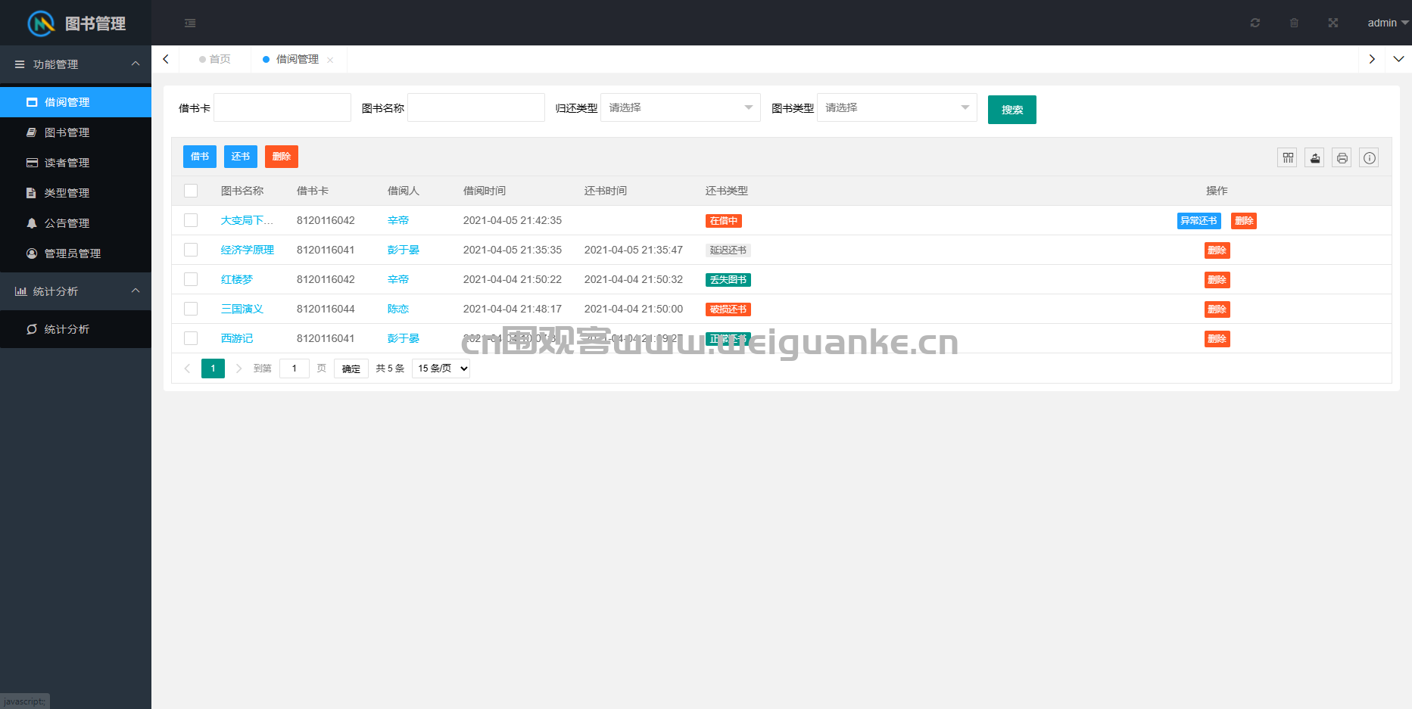Open 读者管理 in sidebar
The width and height of the screenshot is (1412, 709).
click(76, 163)
